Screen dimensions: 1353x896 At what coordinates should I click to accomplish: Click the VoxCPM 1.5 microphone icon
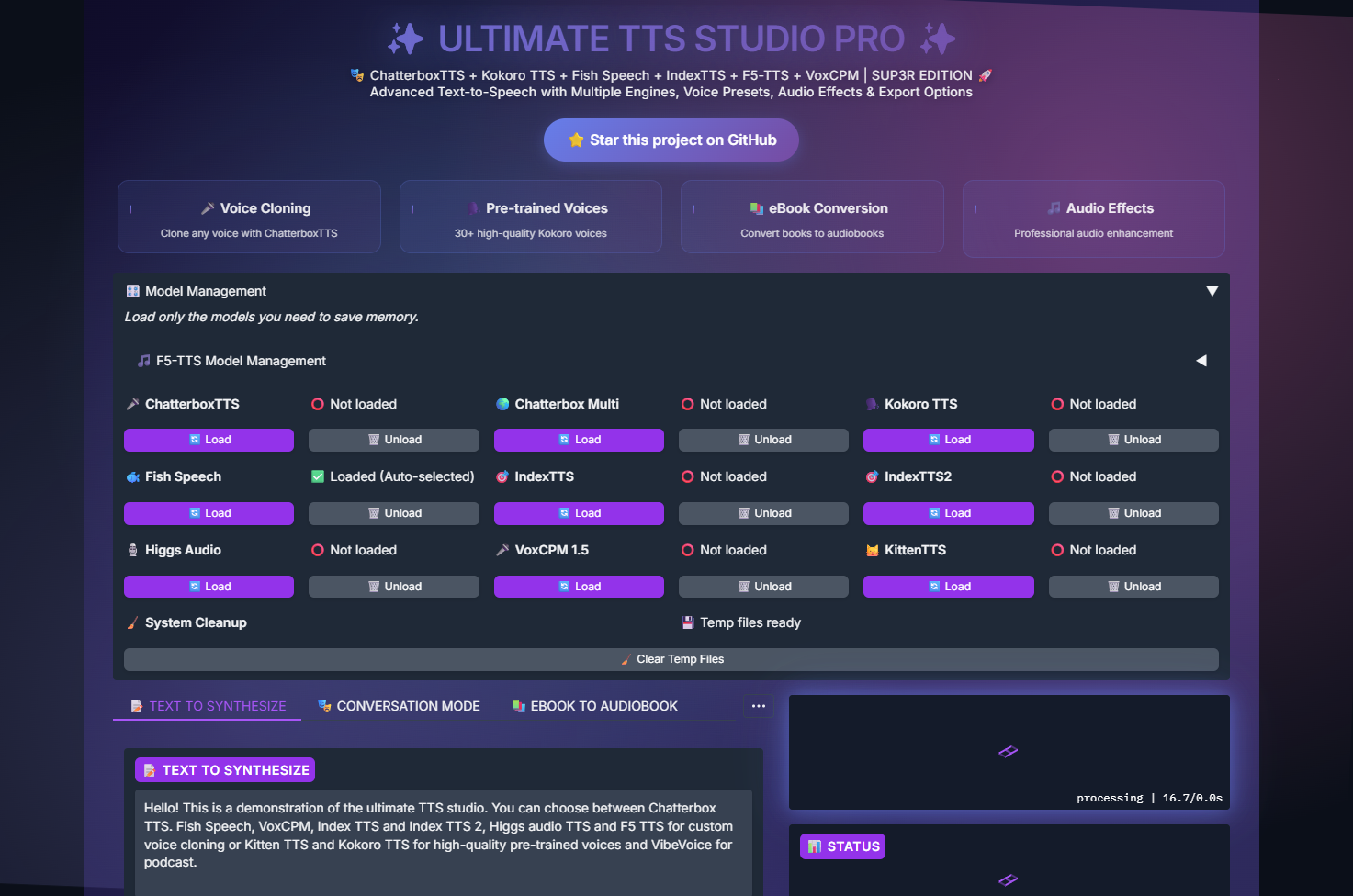[x=502, y=550]
